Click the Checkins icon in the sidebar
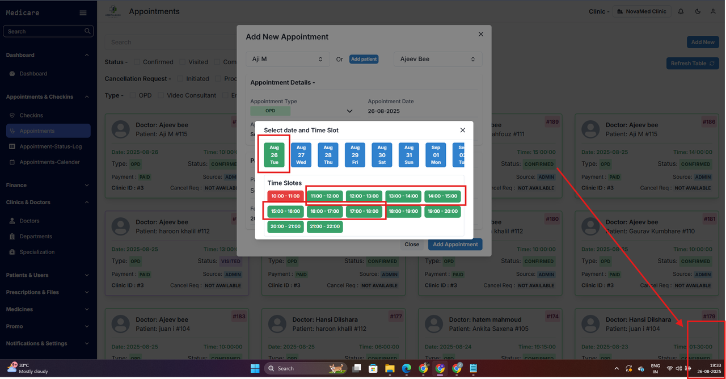 point(12,115)
